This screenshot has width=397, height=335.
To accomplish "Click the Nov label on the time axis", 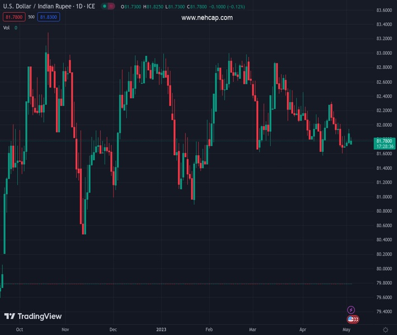I will click(65, 329).
